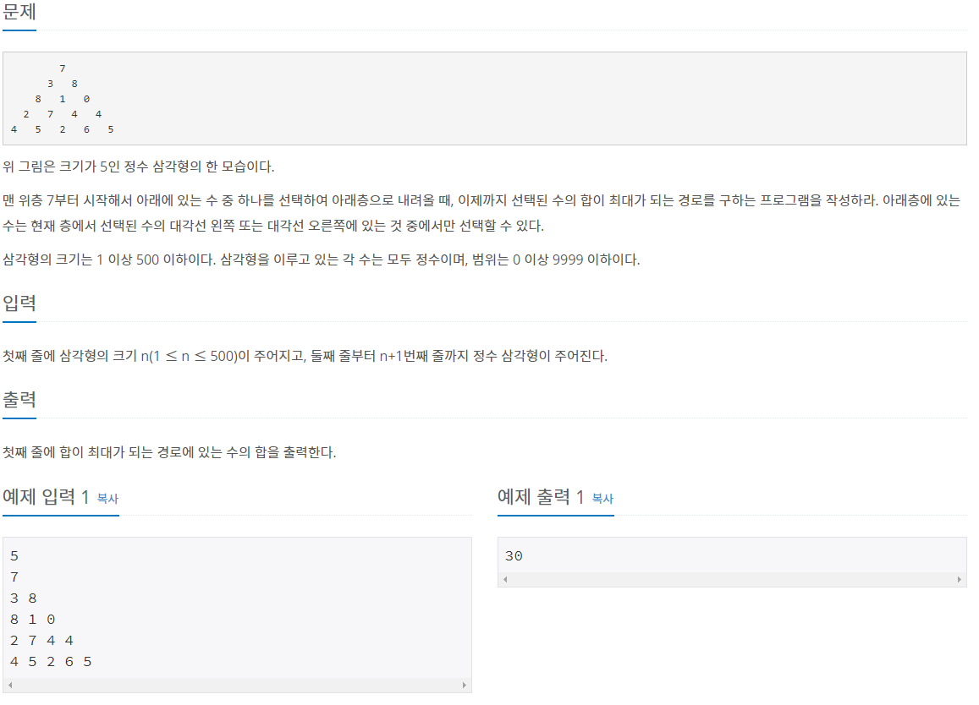Click the 예제 출력 1 heading
979x705 pixels.
pos(541,496)
